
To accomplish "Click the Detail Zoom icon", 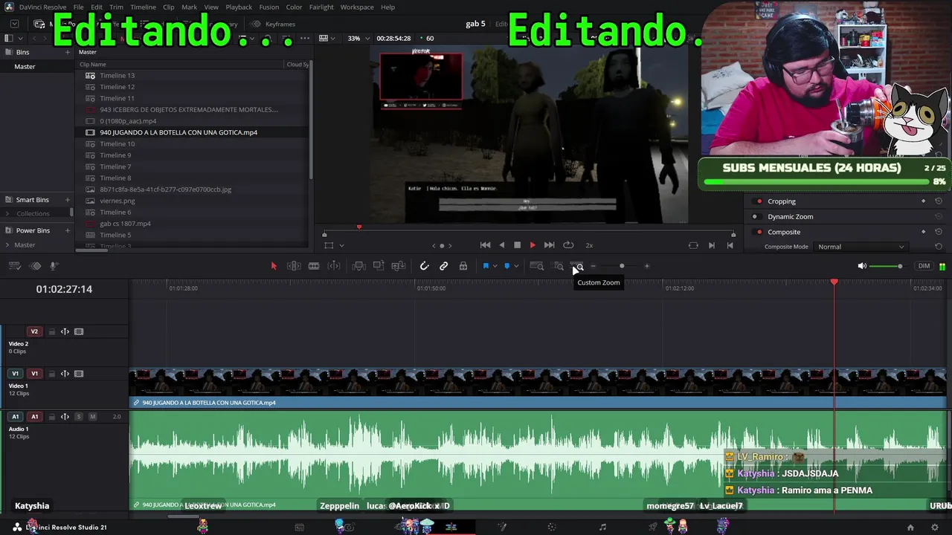I will (558, 266).
